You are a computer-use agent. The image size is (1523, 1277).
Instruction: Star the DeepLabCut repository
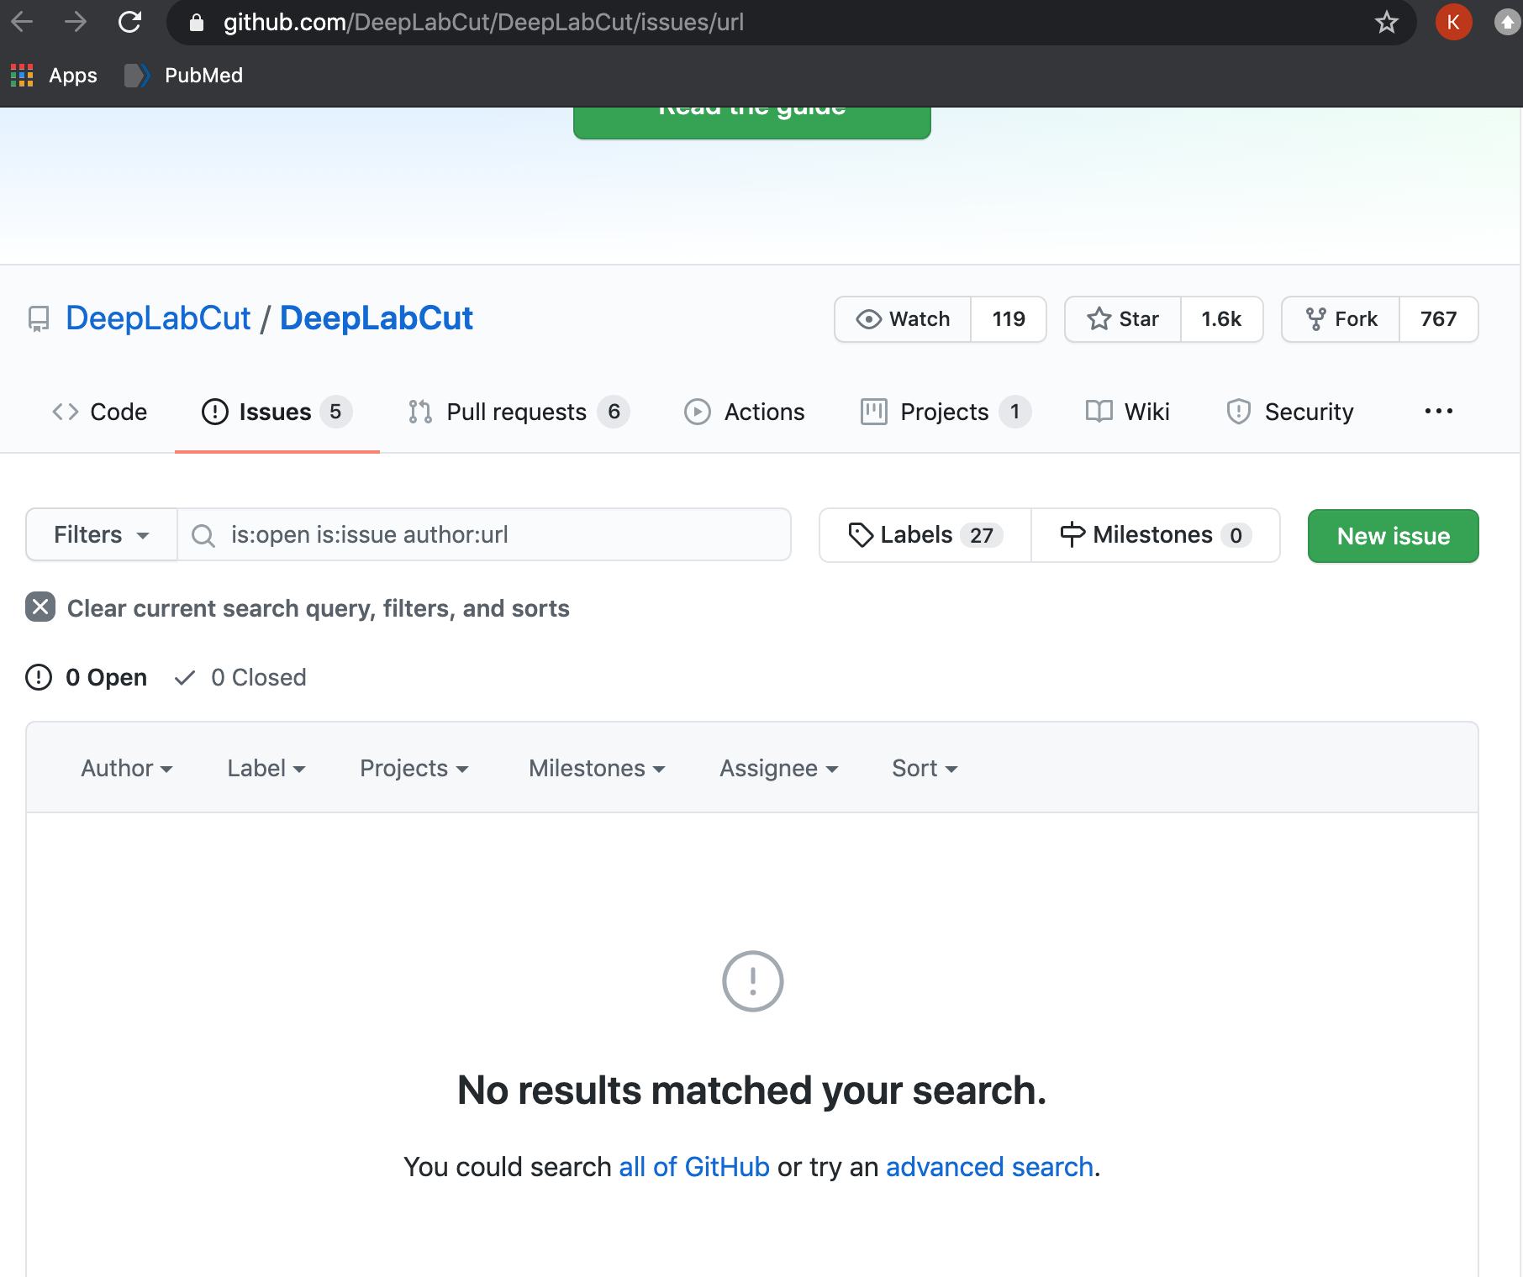pos(1123,319)
